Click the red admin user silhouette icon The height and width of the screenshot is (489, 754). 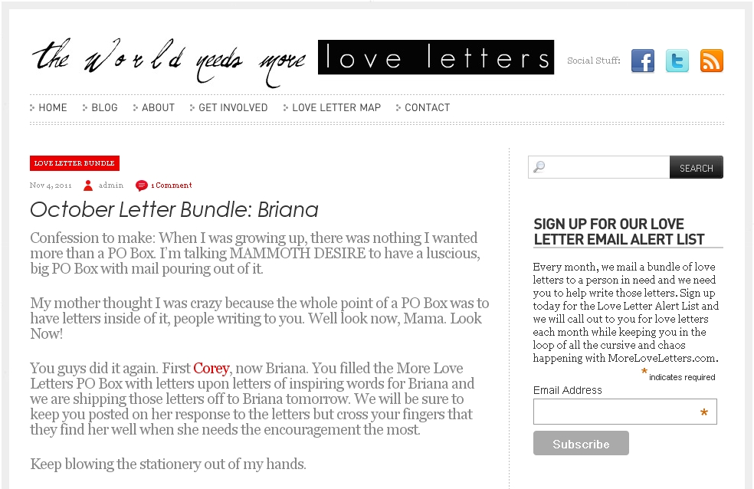[x=89, y=185]
